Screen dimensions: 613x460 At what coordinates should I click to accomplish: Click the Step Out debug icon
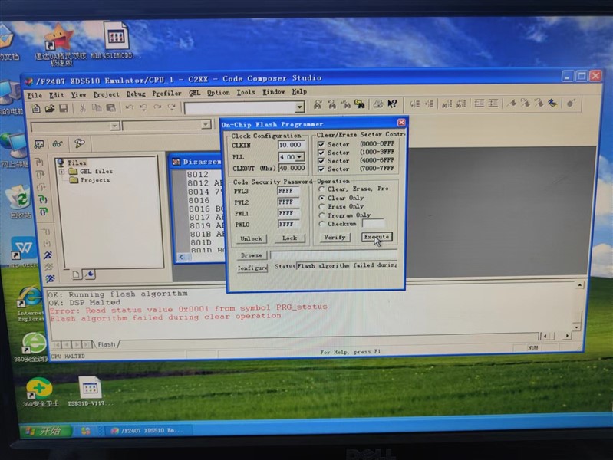coord(41,187)
